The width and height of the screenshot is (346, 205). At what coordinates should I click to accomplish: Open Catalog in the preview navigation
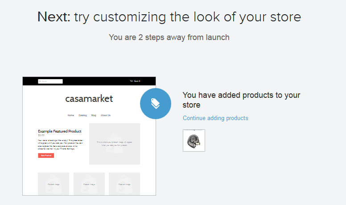[82, 115]
